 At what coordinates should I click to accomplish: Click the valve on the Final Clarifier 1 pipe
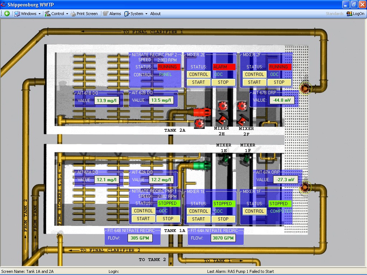[305, 87]
